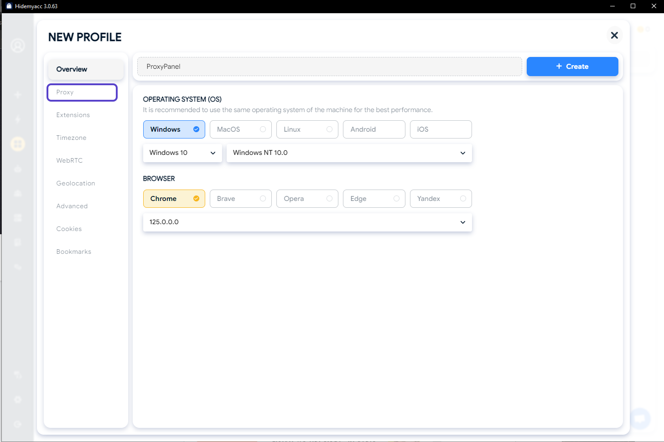Expand the 125.0.0.0 browser version dropdown
Viewport: 664px width, 442px height.
point(307,222)
